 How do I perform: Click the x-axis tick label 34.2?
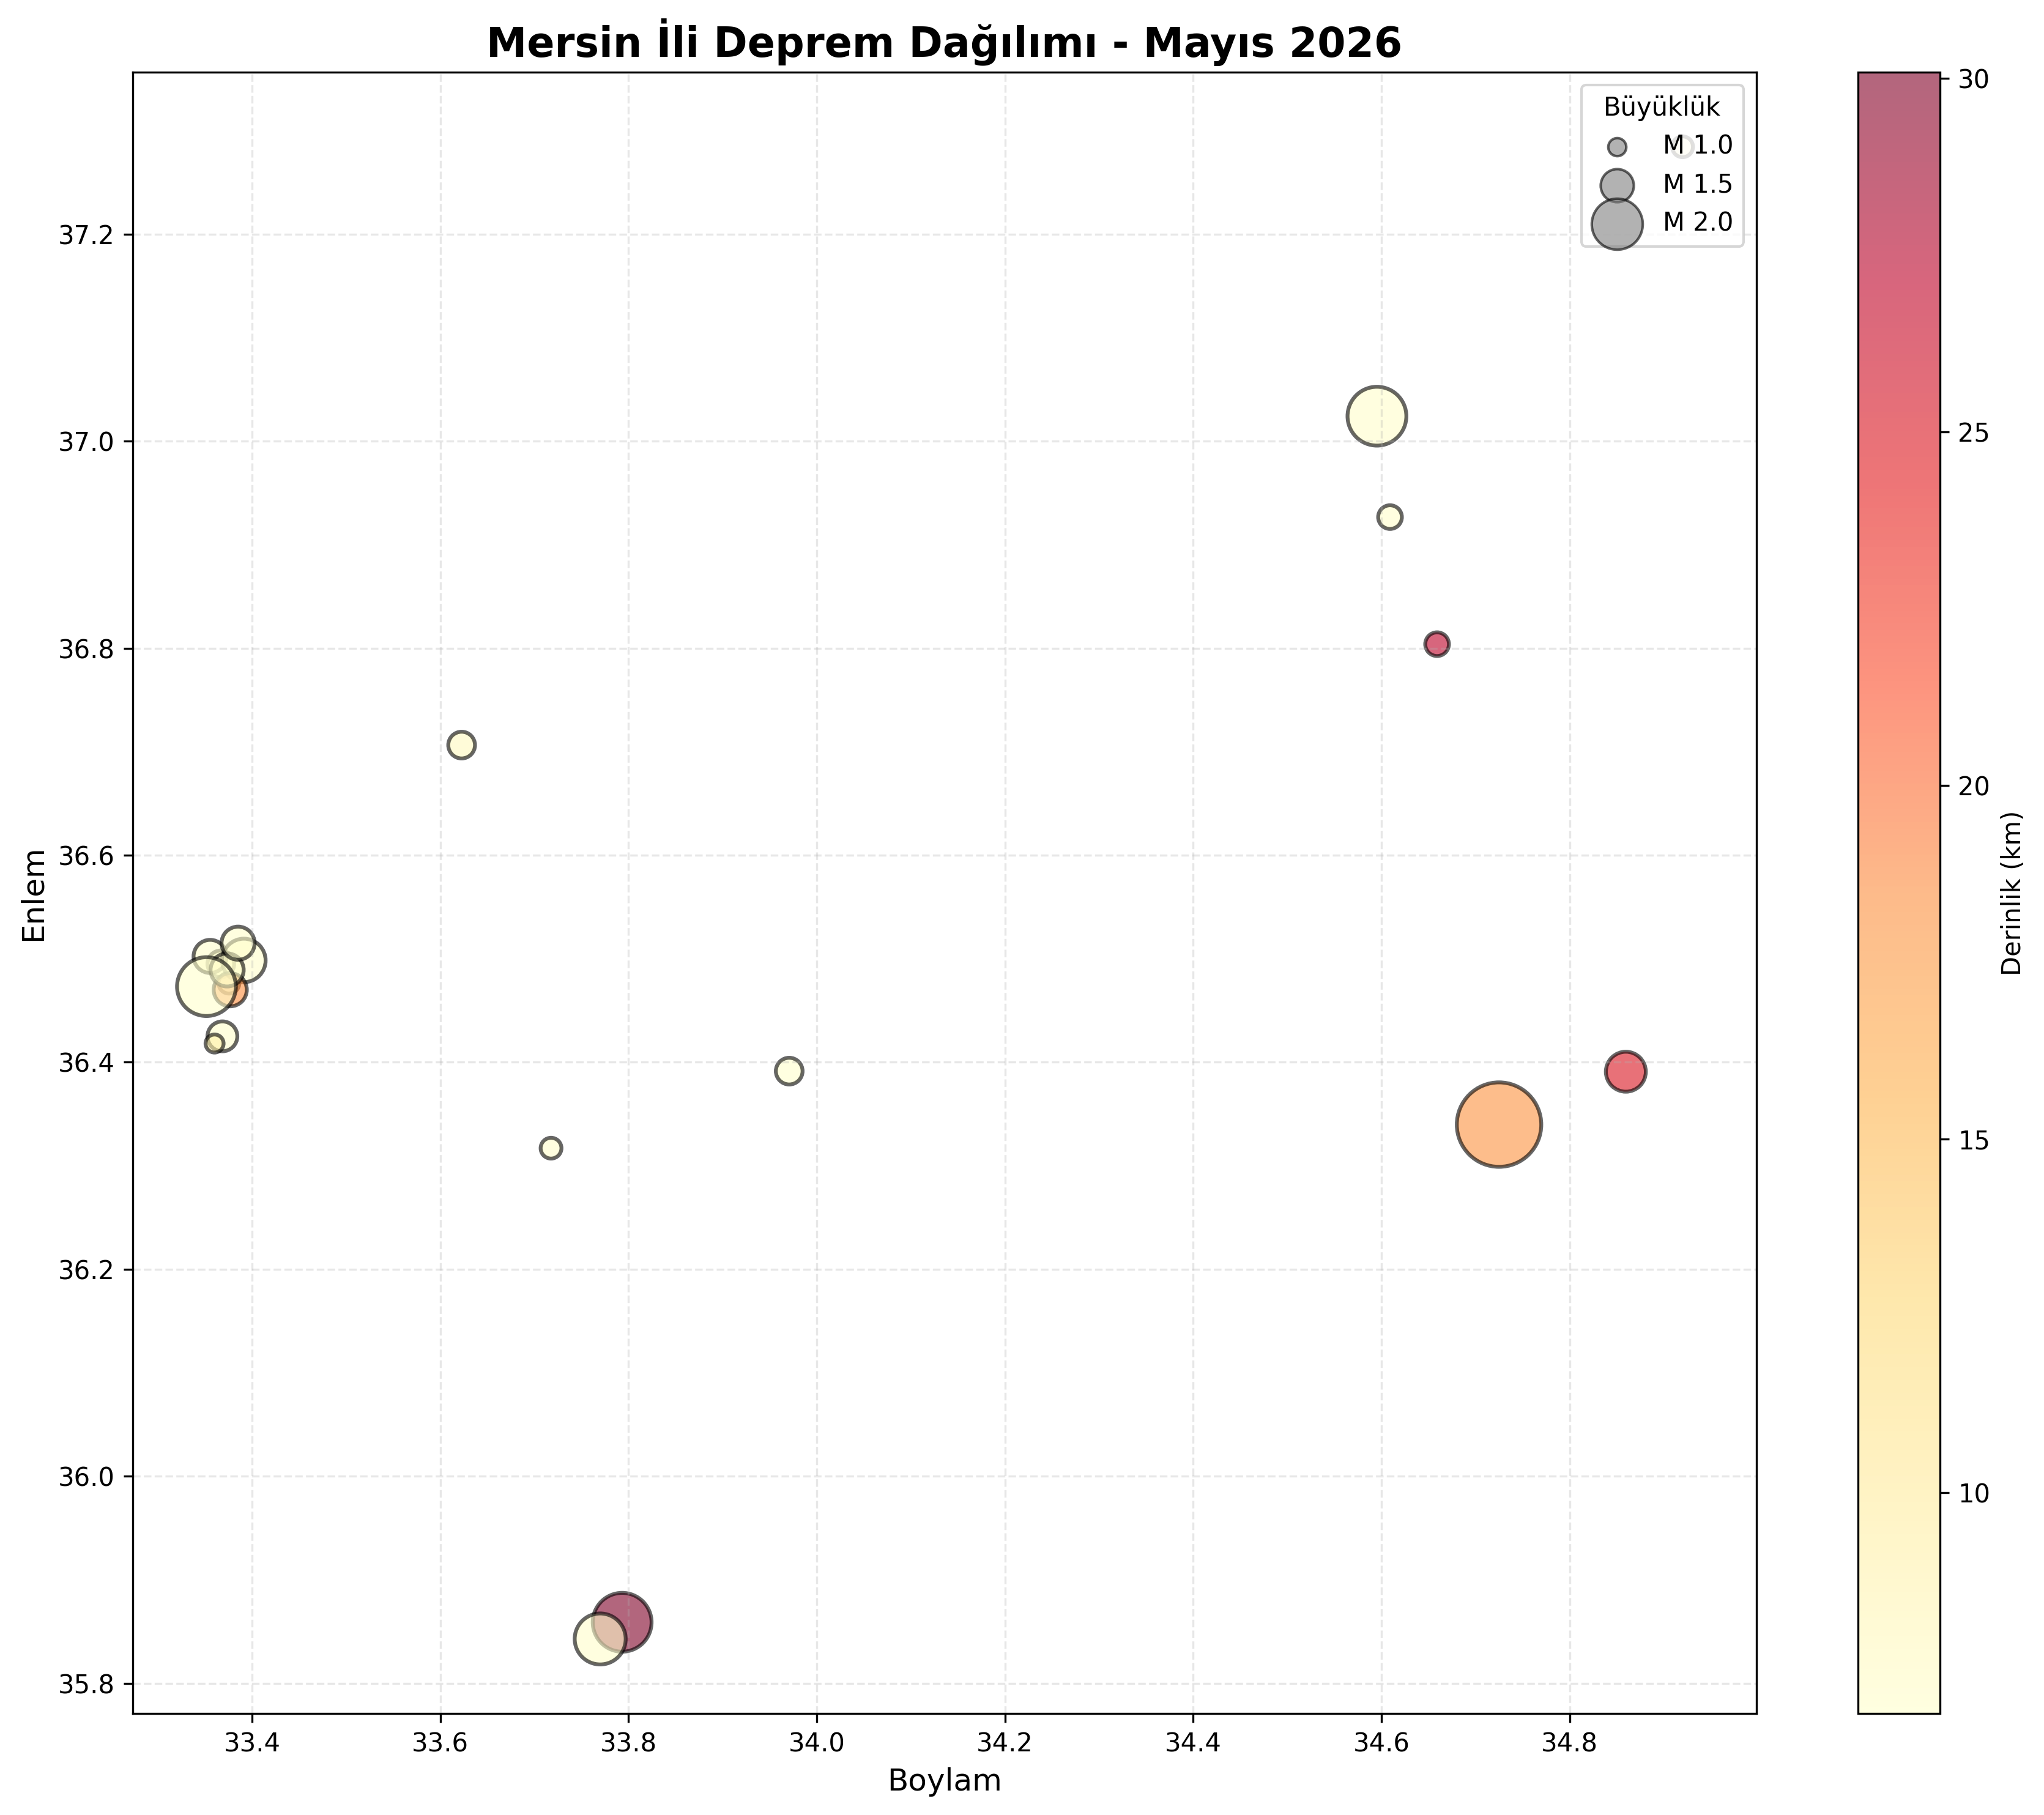click(1005, 1743)
